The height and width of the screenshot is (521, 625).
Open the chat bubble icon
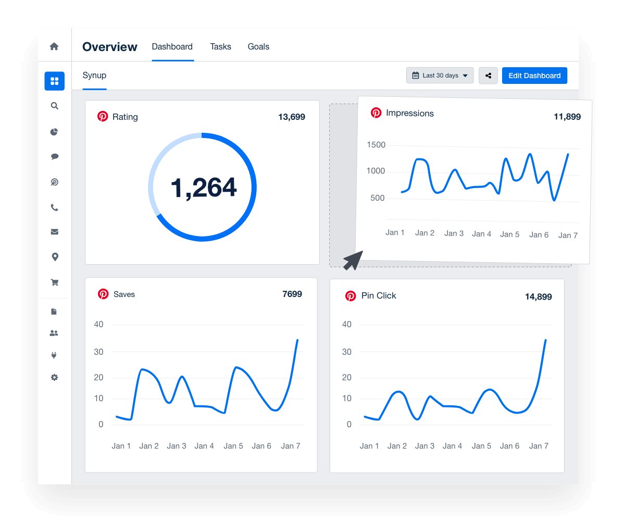[54, 156]
